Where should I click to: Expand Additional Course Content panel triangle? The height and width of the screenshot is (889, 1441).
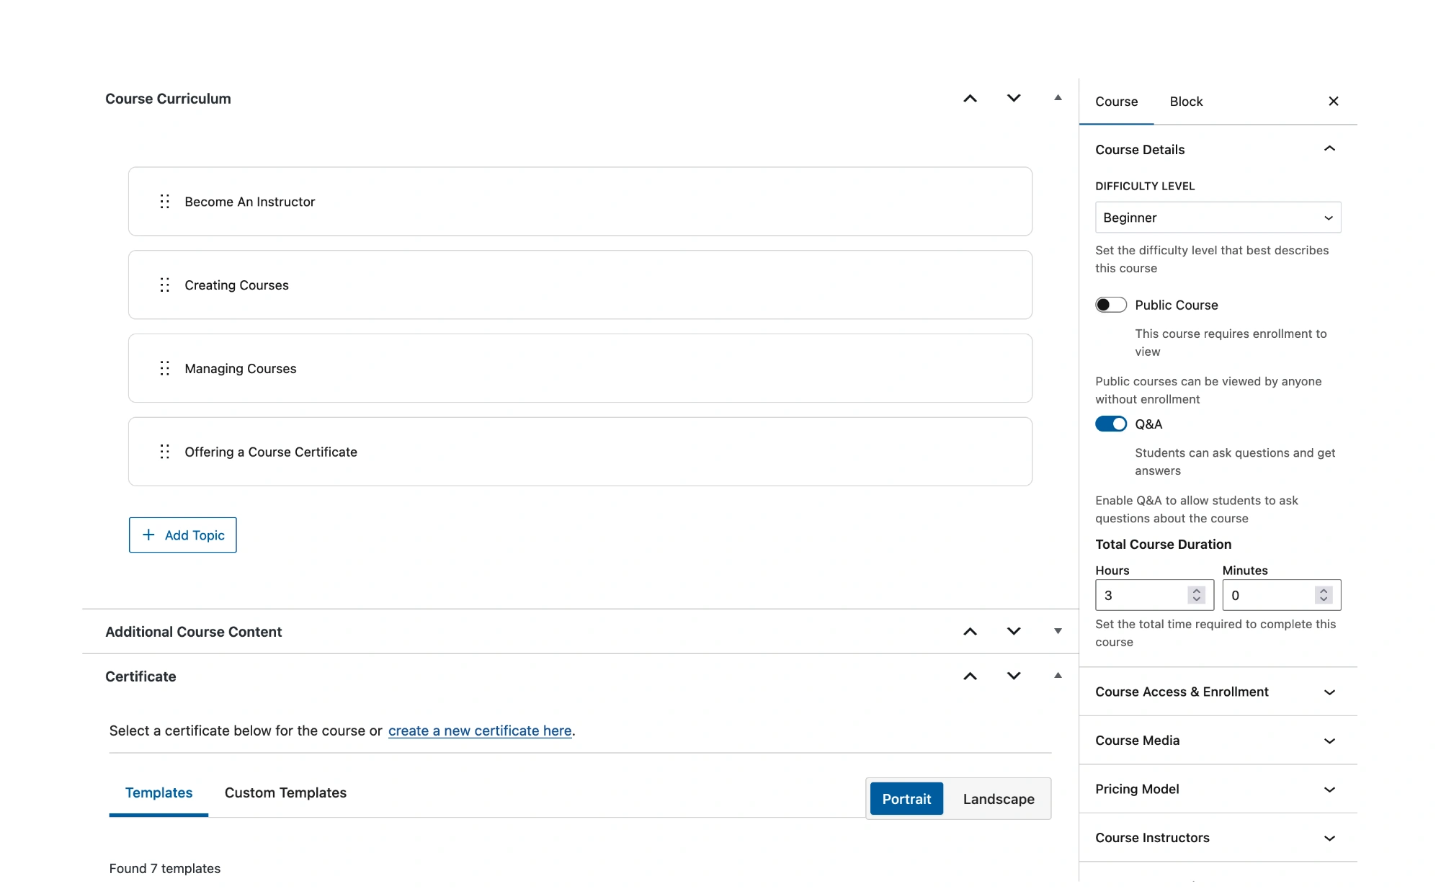click(x=1058, y=631)
